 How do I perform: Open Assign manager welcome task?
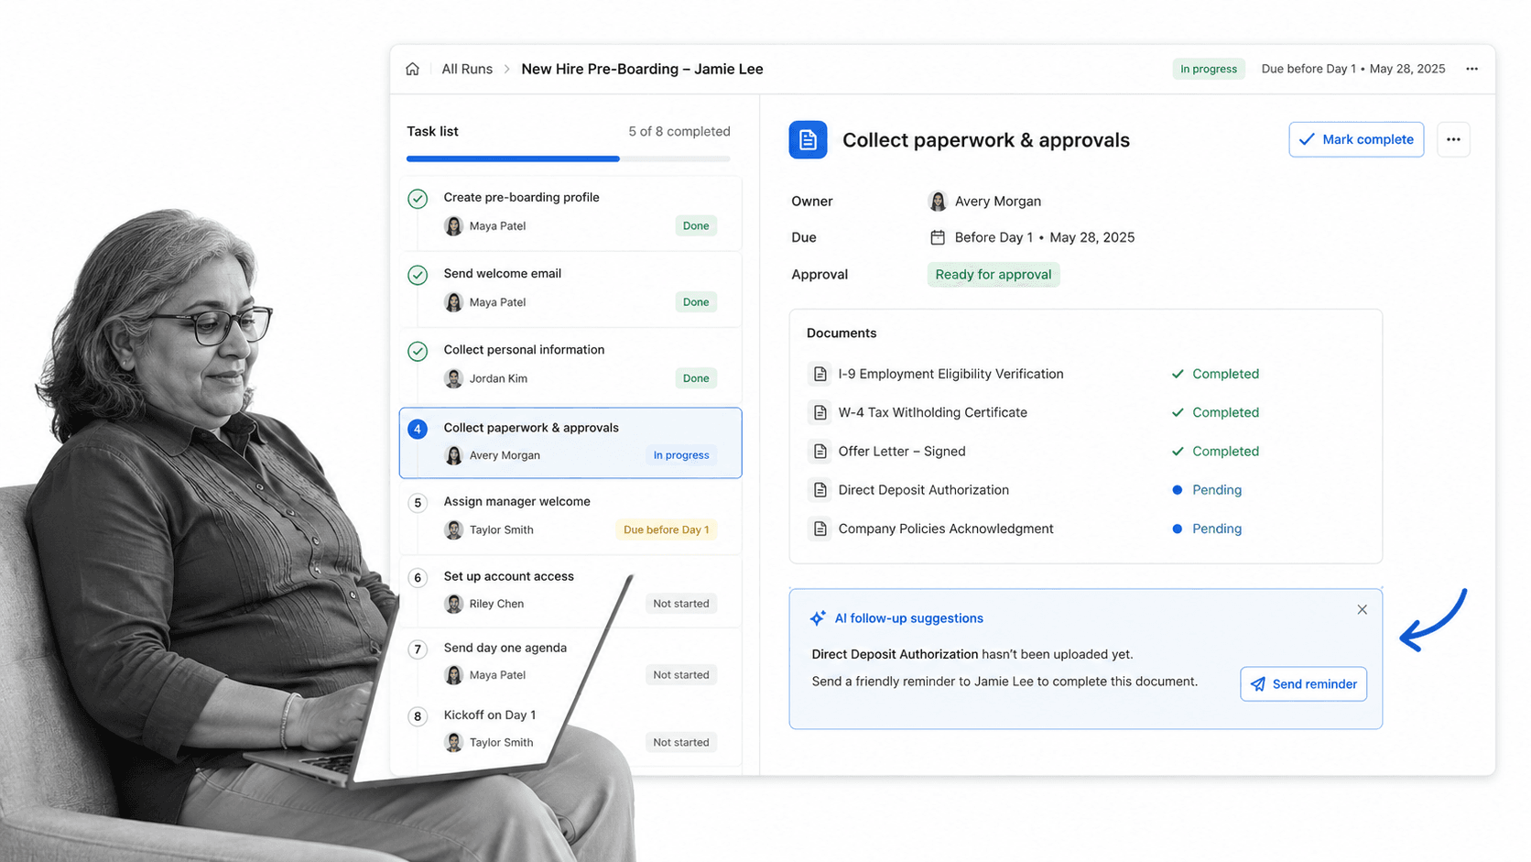coord(570,517)
